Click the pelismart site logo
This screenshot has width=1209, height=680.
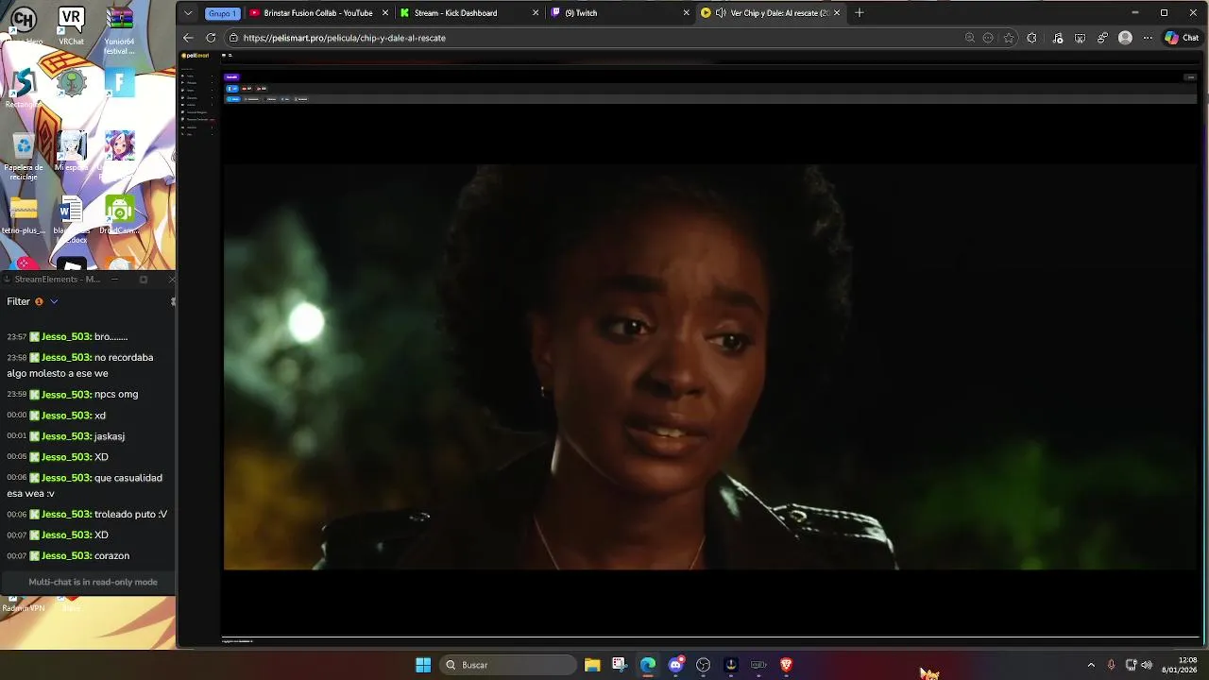(x=196, y=56)
